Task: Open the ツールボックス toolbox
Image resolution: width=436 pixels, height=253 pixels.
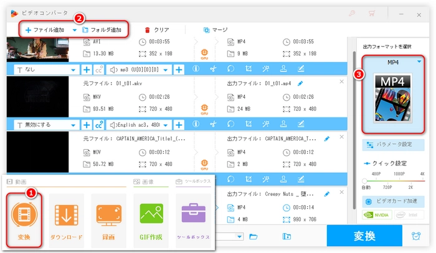Action: [192, 219]
